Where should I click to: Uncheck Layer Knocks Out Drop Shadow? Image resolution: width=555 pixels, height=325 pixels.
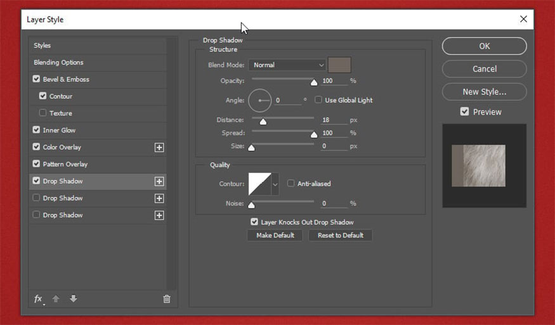[x=254, y=222]
